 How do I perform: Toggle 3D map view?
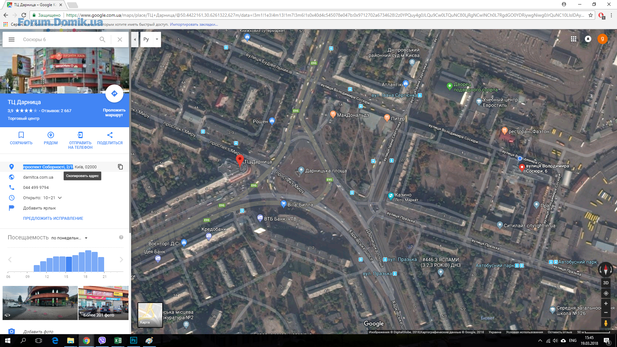tap(606, 283)
